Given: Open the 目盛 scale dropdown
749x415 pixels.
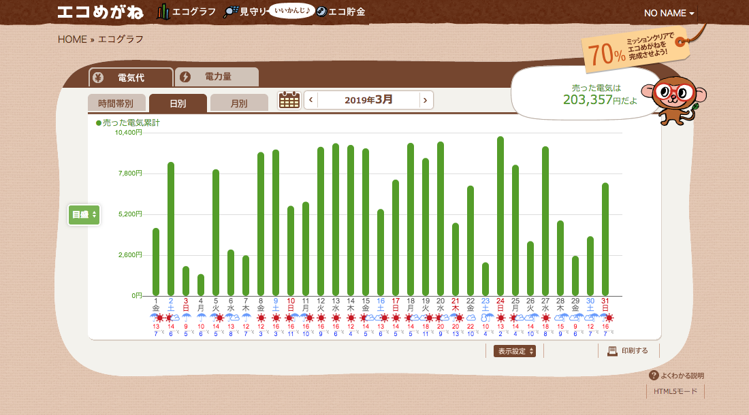Looking at the screenshot, I should coord(84,214).
